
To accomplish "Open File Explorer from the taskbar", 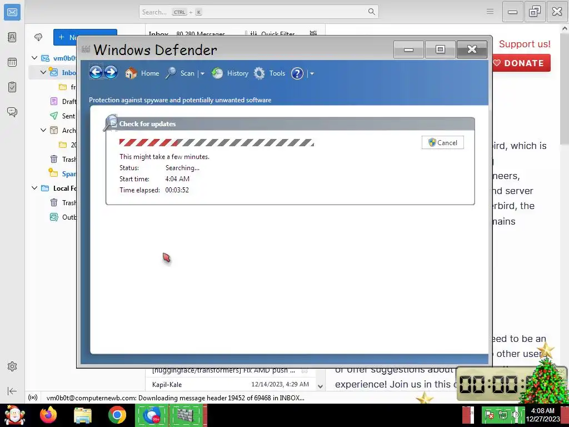I will coord(83,415).
